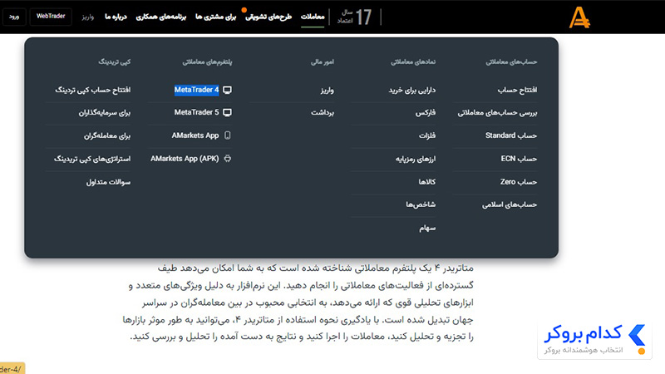Open the MetaTrader 5 link

click(196, 112)
